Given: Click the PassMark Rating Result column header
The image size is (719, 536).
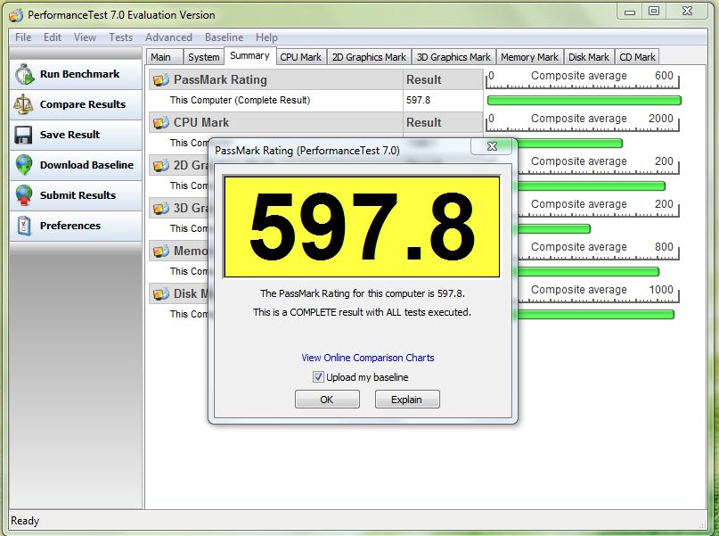Looking at the screenshot, I should click(x=443, y=80).
